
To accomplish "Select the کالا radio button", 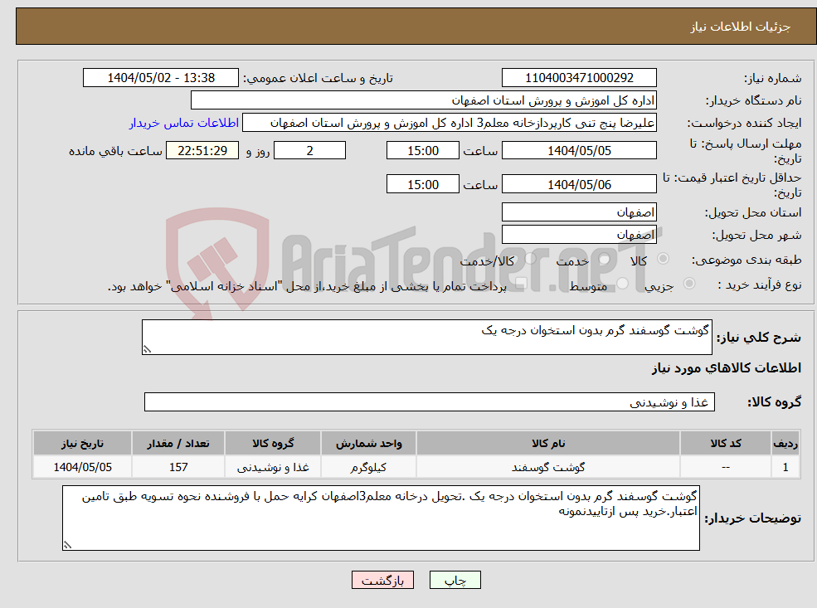I will [662, 259].
